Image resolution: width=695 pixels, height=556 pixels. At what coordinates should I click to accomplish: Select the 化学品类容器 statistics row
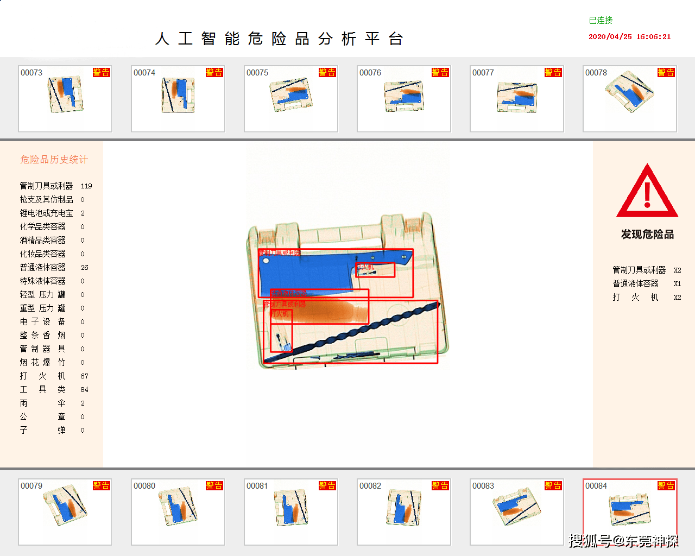coord(53,226)
